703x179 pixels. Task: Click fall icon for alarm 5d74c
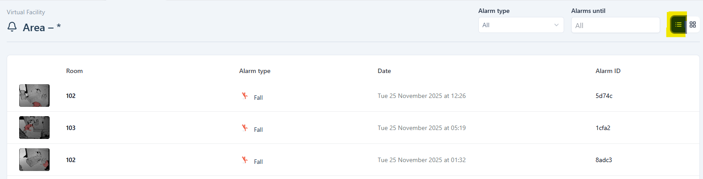pyautogui.click(x=245, y=96)
